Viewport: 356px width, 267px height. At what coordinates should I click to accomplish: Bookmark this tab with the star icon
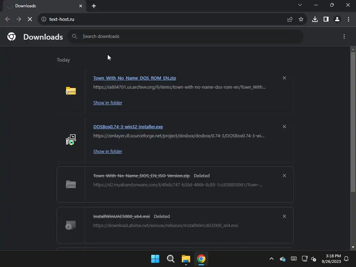(301, 19)
